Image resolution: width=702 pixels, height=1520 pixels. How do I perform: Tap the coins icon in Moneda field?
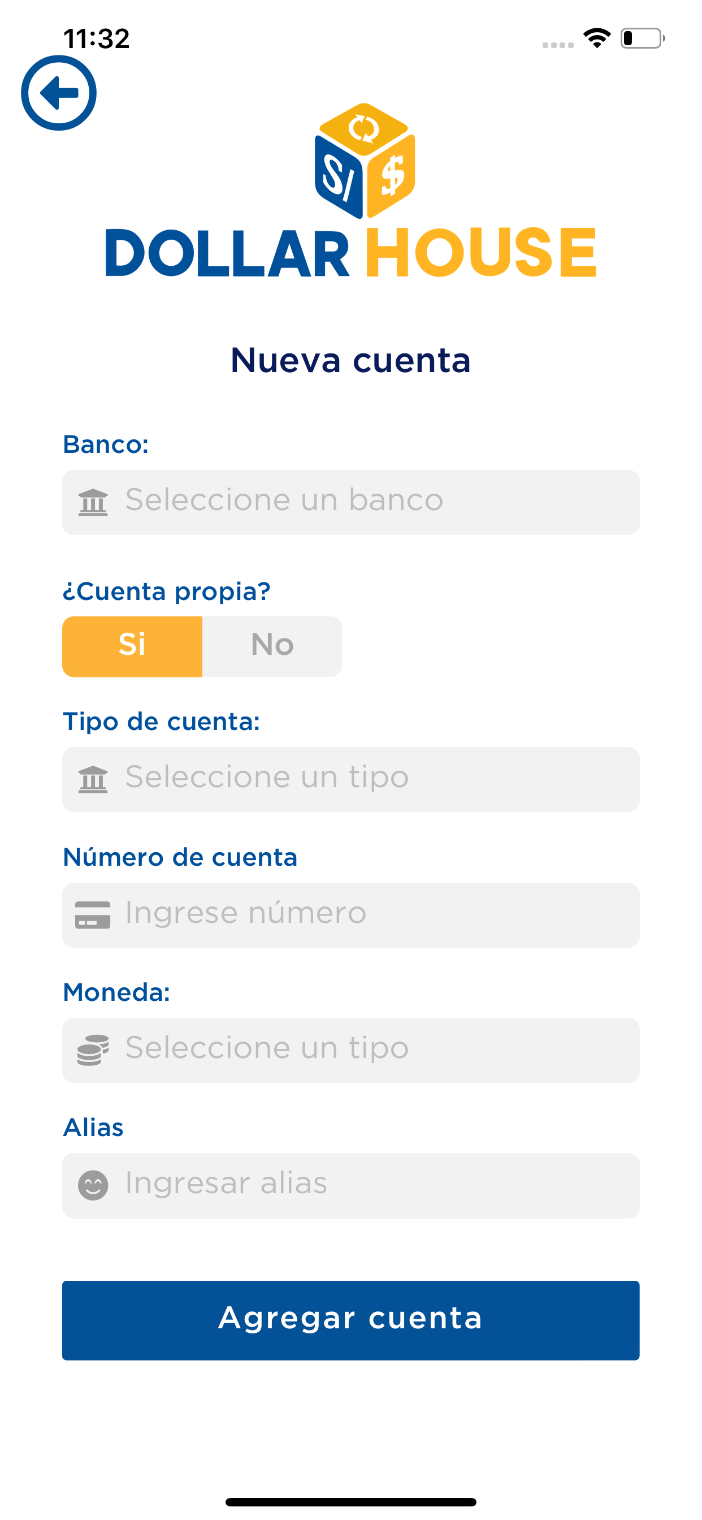[x=93, y=1050]
